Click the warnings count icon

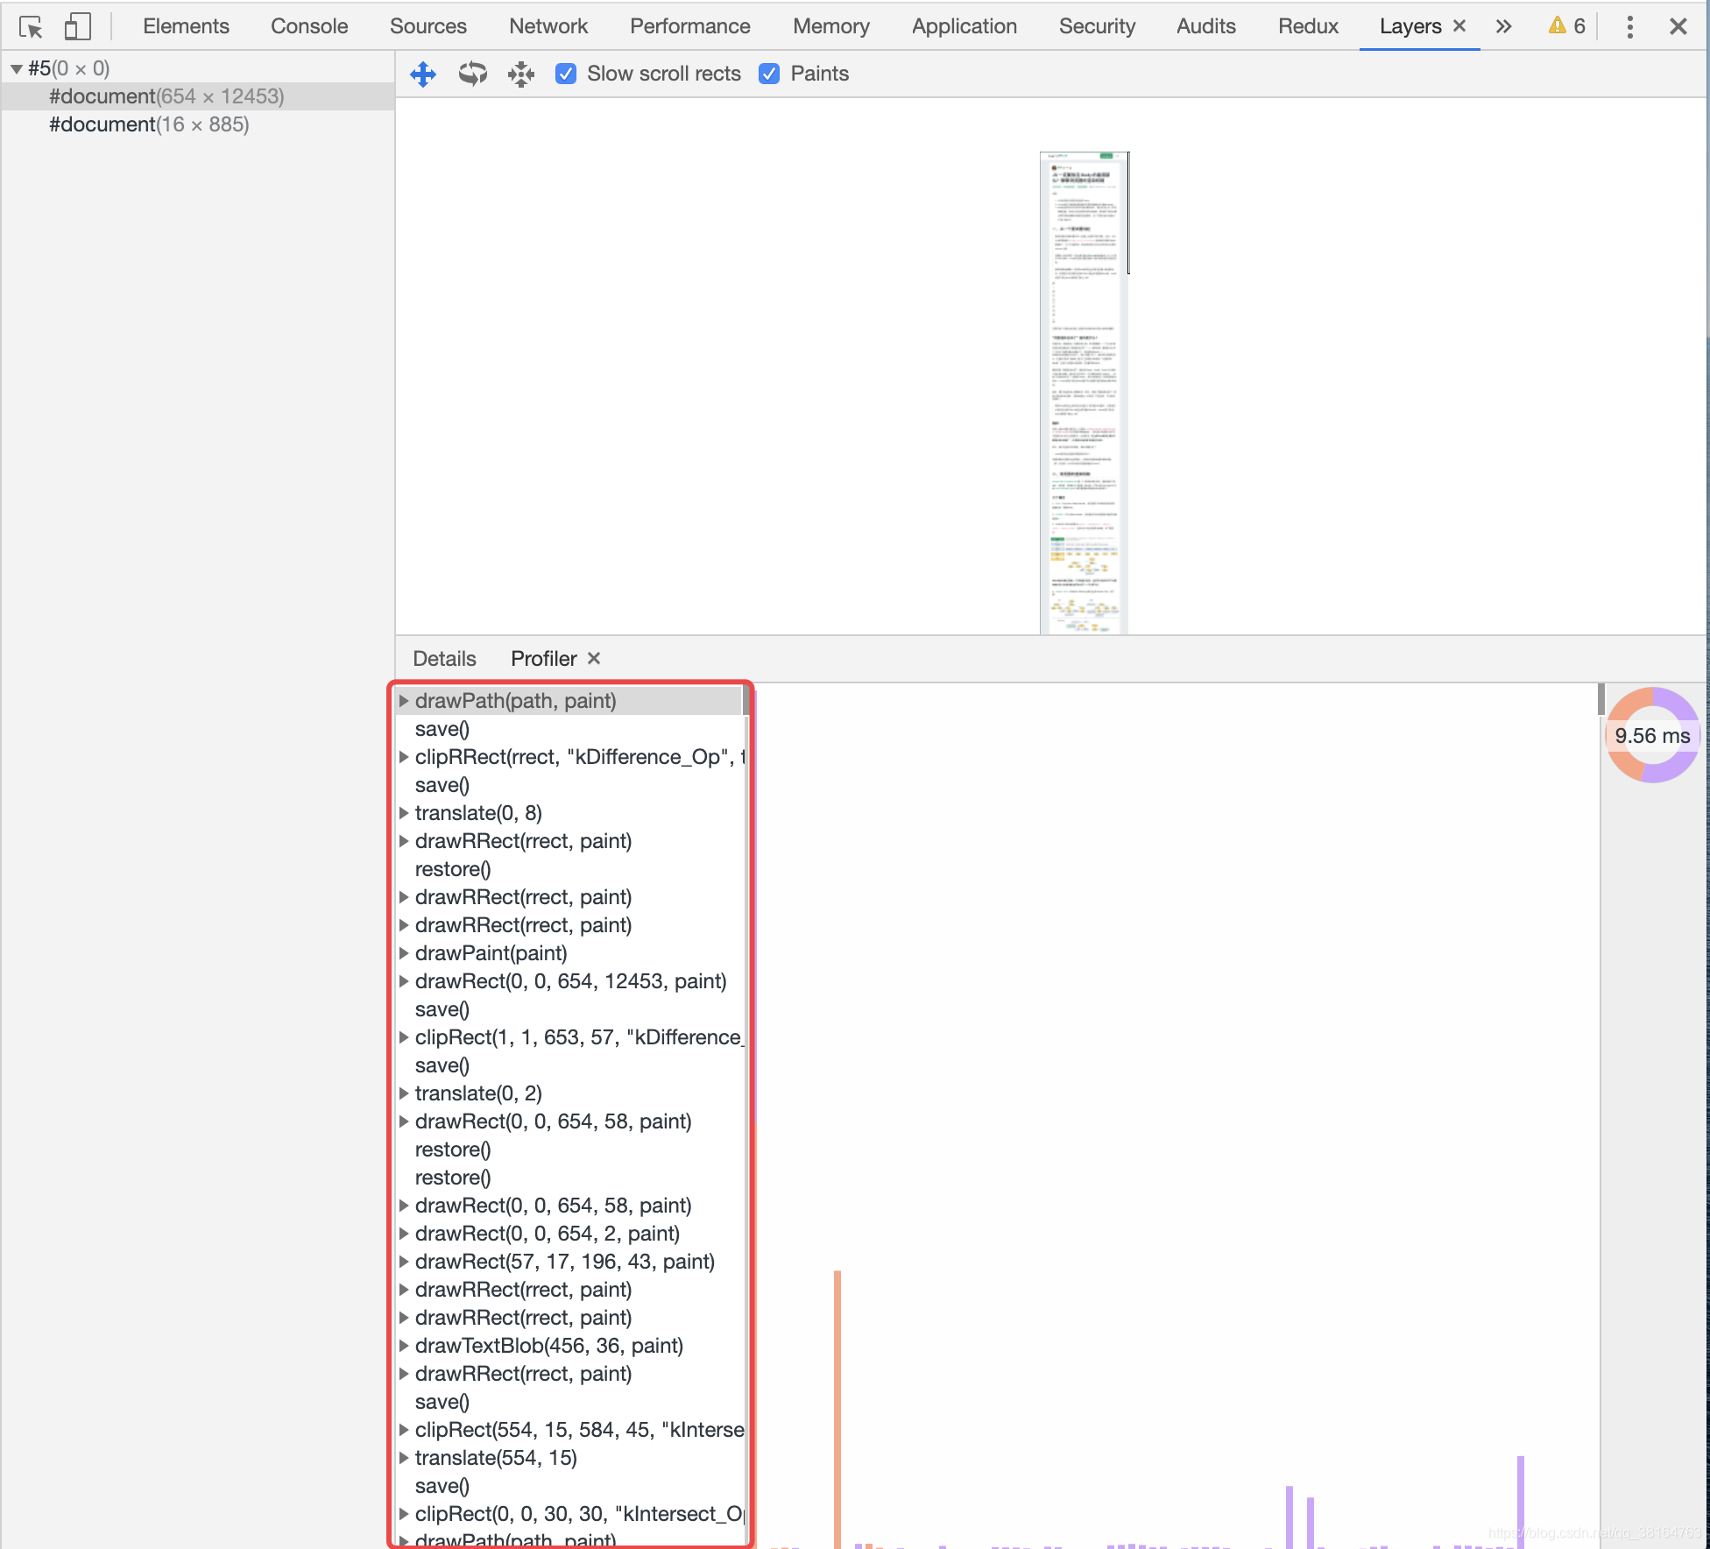point(1566,26)
